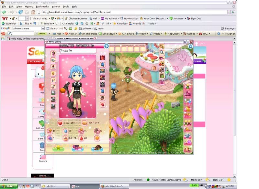Open the Help menu

74,6
